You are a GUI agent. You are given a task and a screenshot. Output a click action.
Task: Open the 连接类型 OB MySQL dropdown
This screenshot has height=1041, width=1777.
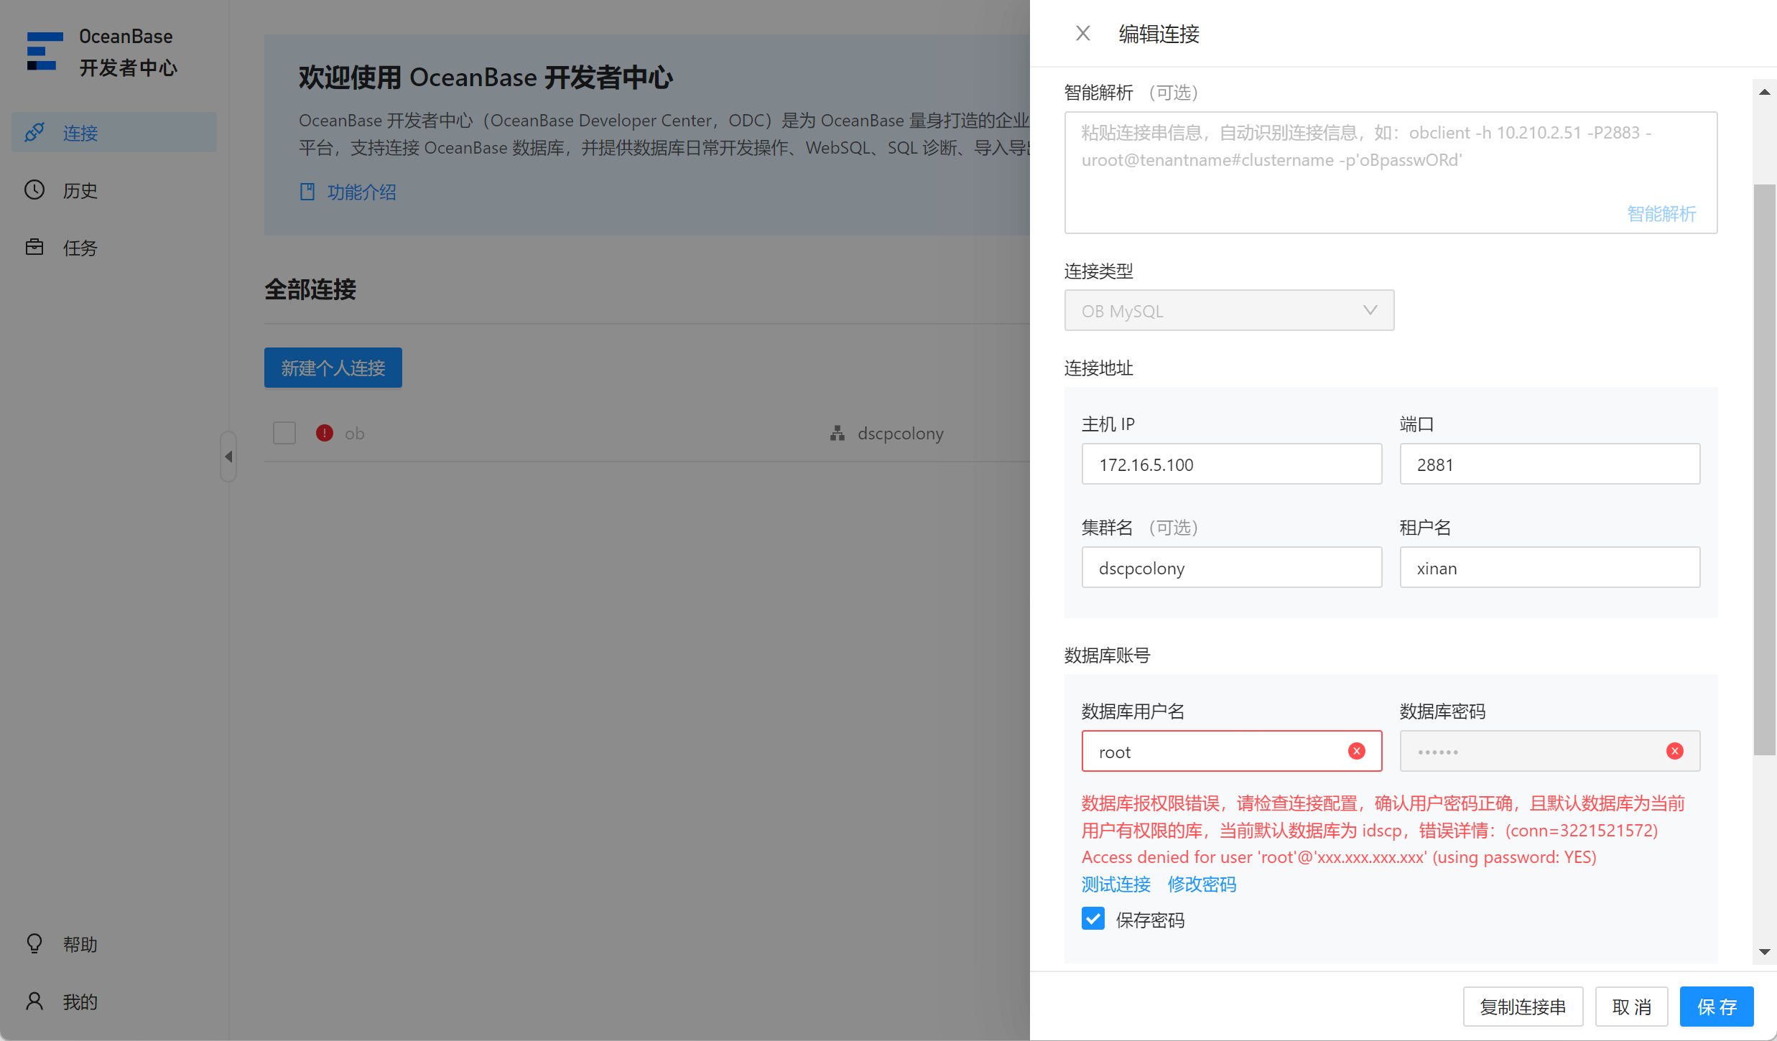1229,310
